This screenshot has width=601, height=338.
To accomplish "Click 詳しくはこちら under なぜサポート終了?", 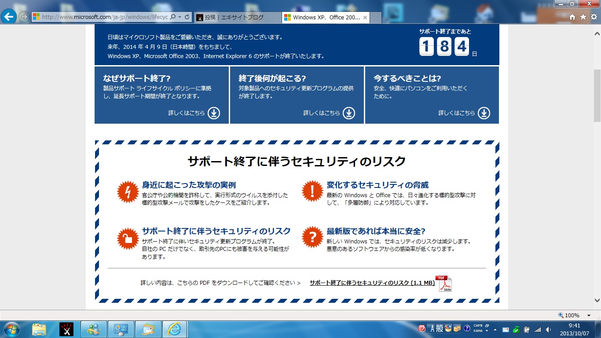I will [187, 113].
